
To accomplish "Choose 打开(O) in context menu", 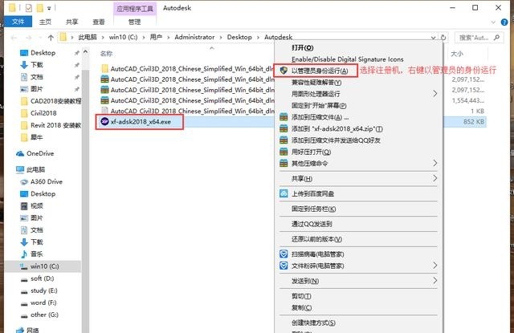I will point(302,47).
